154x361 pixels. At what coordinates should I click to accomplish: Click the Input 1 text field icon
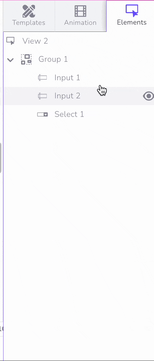click(42, 78)
